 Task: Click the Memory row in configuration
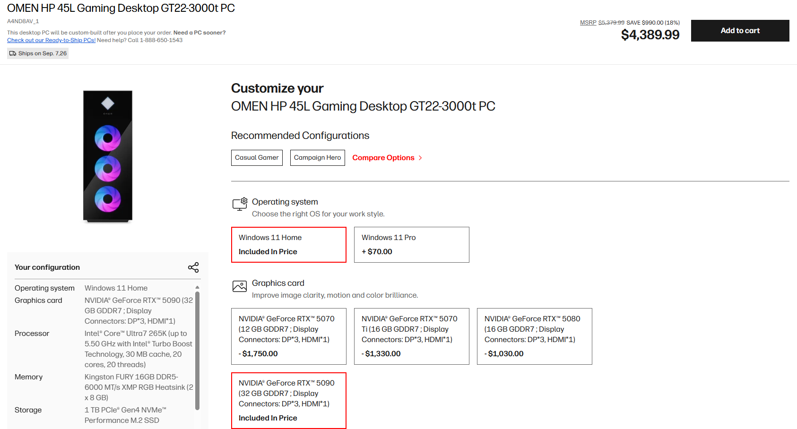coord(104,387)
